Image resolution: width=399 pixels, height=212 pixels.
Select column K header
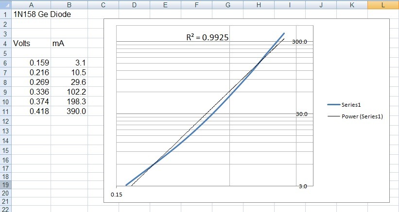352,5
